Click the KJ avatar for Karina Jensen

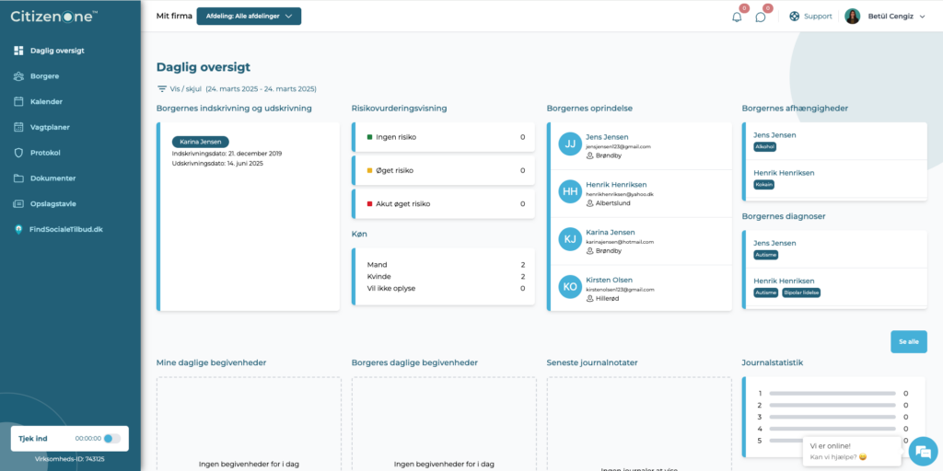tap(570, 238)
